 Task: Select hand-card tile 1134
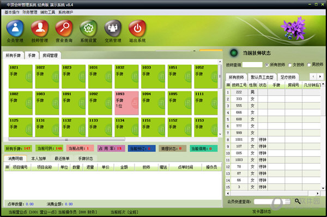[x=126, y=127]
